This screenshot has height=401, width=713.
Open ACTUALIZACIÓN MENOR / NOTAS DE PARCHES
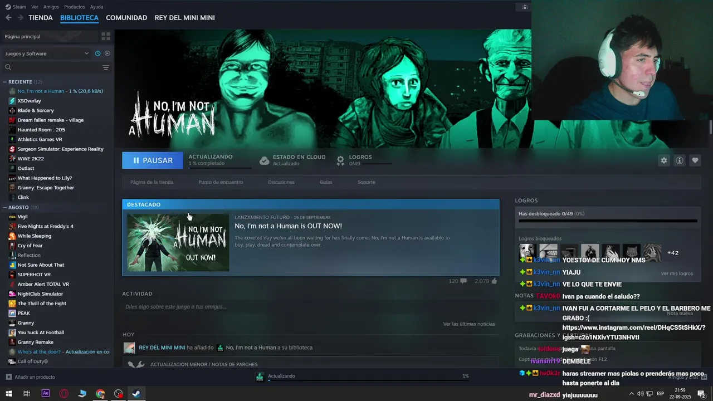(204, 364)
